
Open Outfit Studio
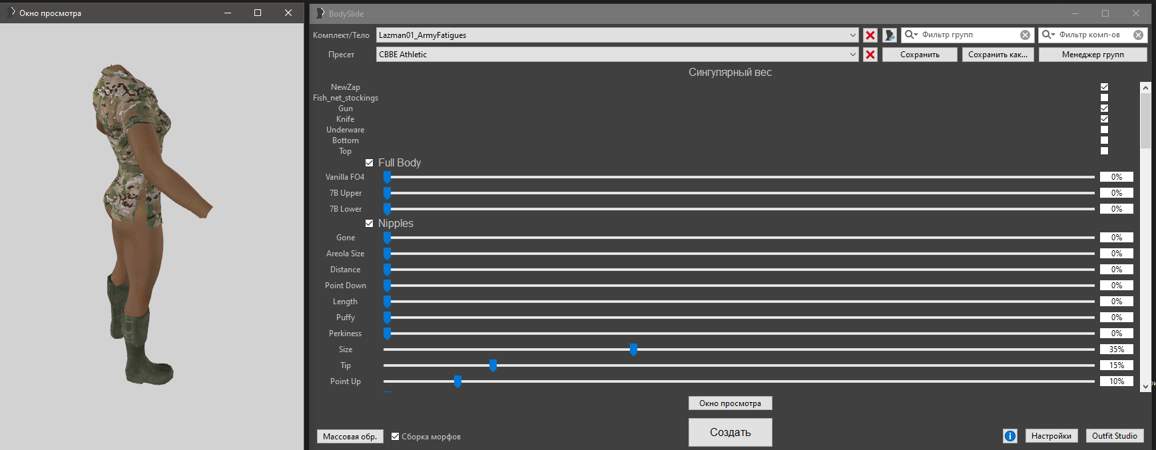(1114, 436)
